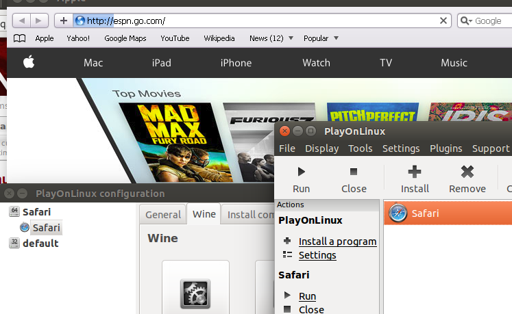Close the PlayOnLinux configuration window

(9, 194)
